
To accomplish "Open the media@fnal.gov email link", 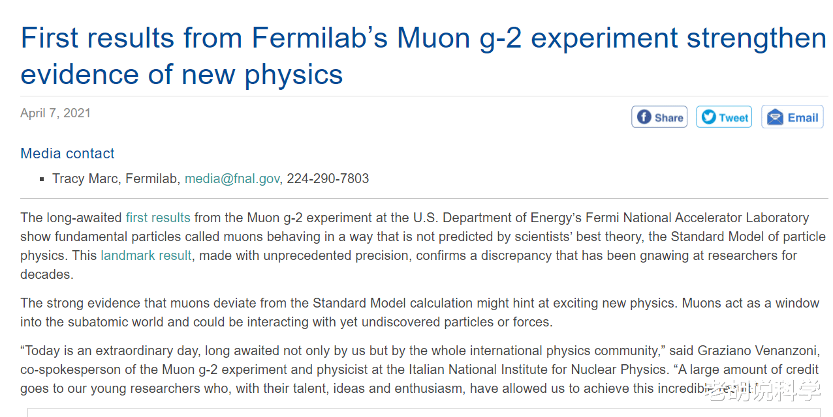I will tap(232, 179).
